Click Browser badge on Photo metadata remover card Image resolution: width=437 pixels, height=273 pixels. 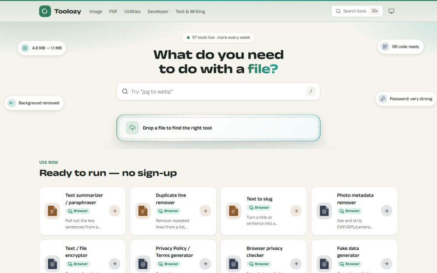click(x=350, y=211)
